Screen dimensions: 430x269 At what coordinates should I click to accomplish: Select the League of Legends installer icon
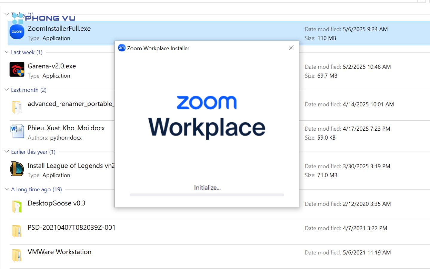pos(17,169)
